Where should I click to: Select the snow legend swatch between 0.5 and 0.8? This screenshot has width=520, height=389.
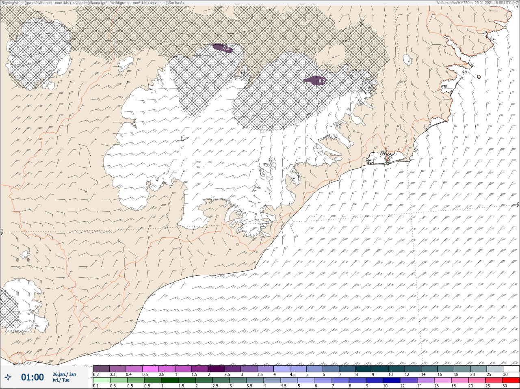[150, 369]
